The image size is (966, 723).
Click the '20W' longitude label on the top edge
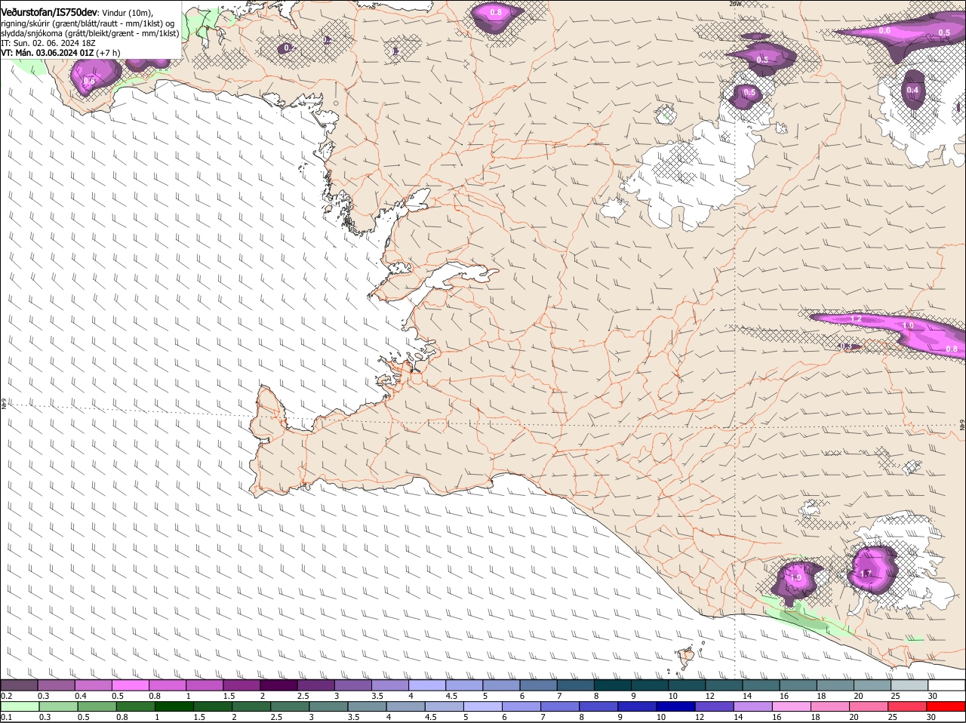coord(735,4)
